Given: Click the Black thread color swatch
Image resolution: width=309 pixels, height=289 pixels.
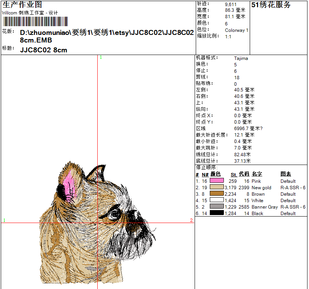Looking at the screenshot, I should [x=217, y=213].
